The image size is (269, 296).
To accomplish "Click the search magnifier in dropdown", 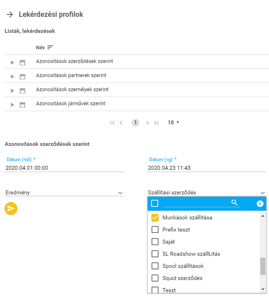I will 234,203.
